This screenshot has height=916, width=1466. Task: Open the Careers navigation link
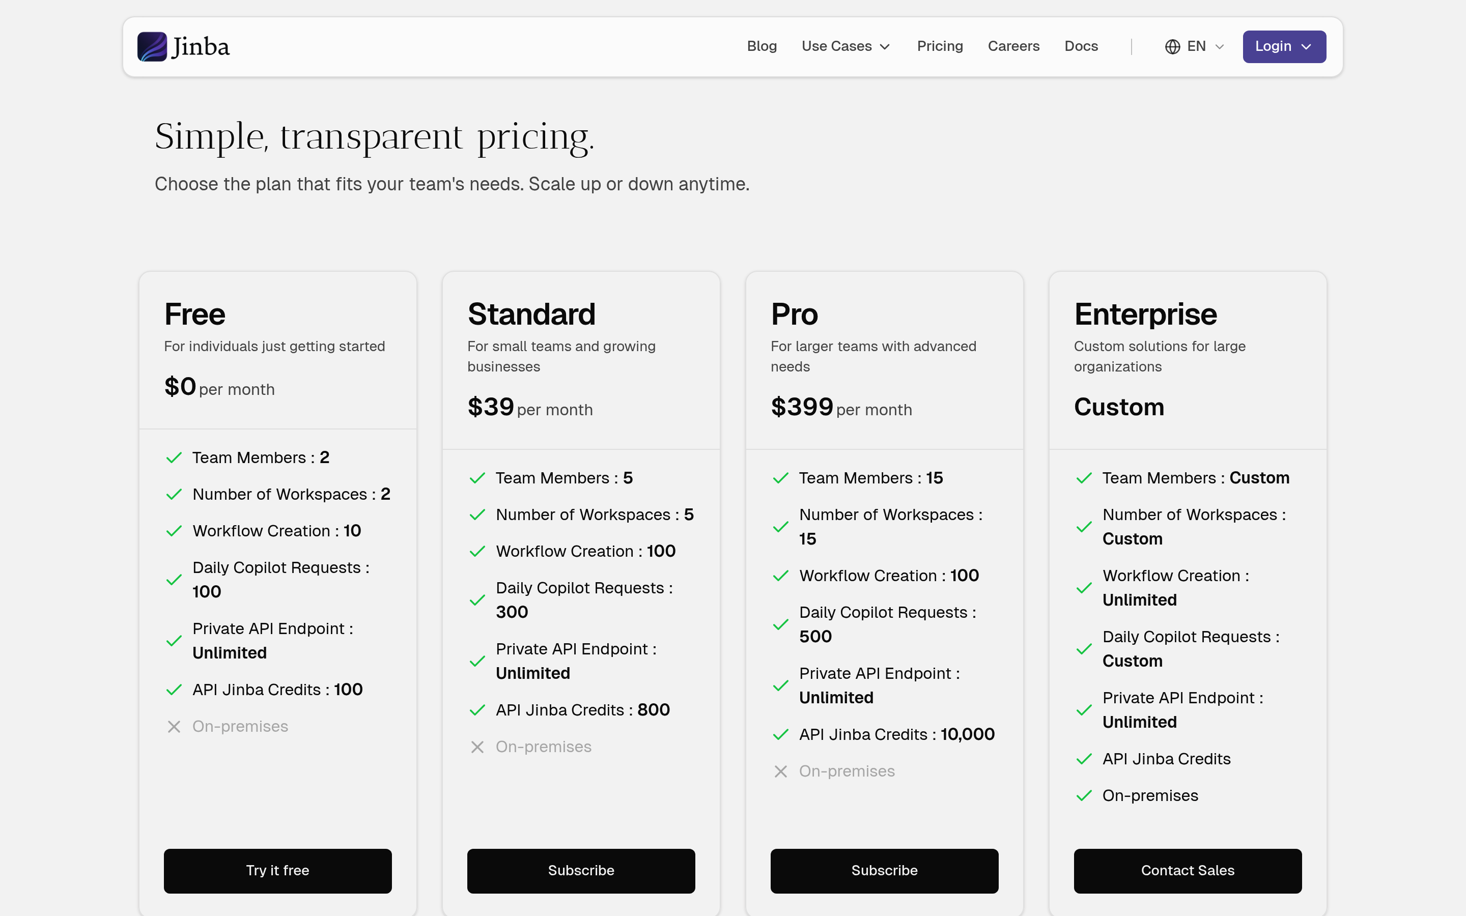tap(1013, 47)
